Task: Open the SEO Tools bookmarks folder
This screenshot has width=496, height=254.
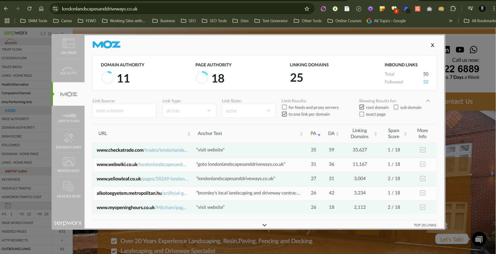Action: 214,21
